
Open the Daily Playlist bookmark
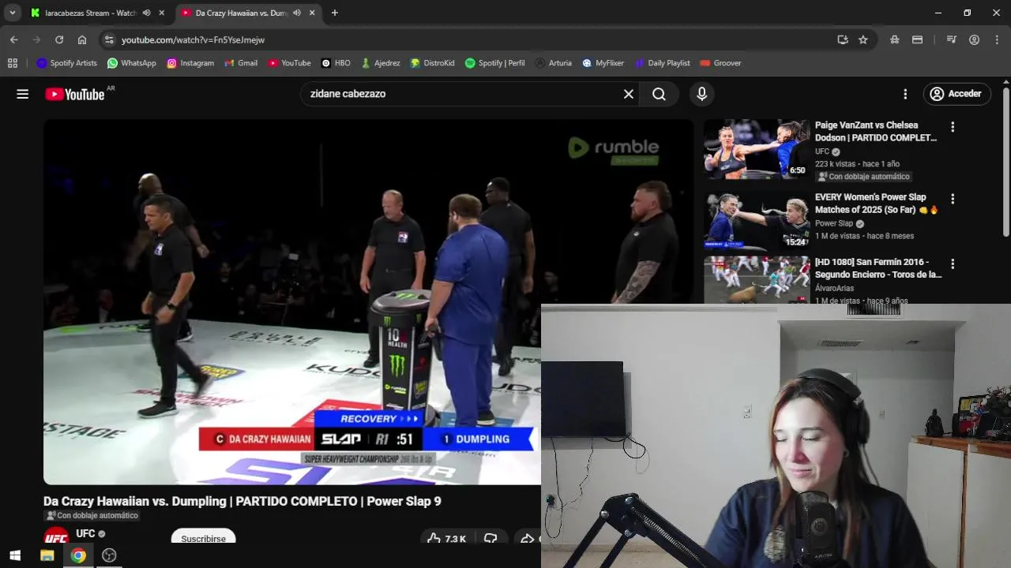(662, 63)
